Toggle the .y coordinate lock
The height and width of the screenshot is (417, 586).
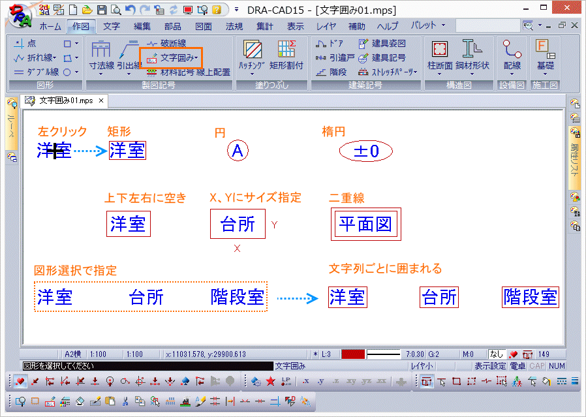(320, 381)
